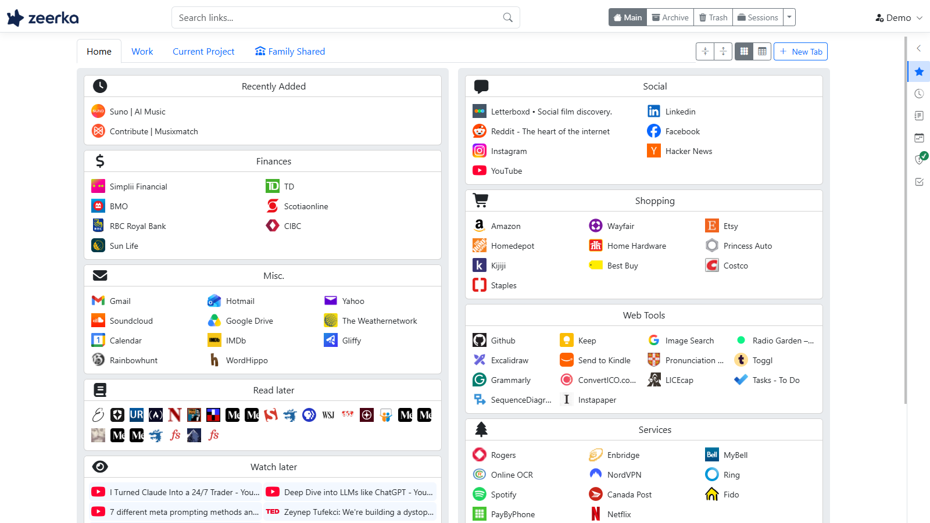Click the Web Tools group header
This screenshot has width=930, height=523.
click(644, 315)
